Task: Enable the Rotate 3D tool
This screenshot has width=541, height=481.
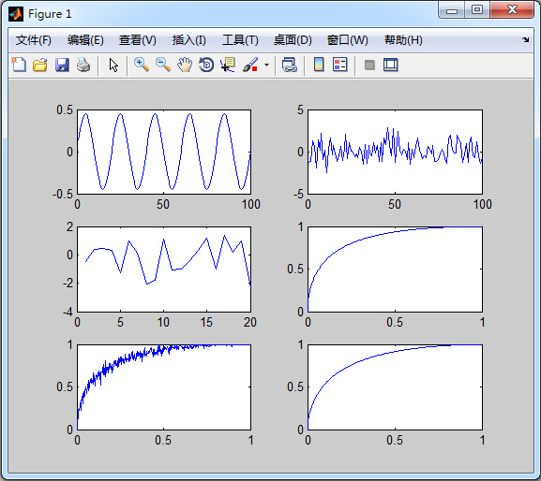Action: point(206,65)
